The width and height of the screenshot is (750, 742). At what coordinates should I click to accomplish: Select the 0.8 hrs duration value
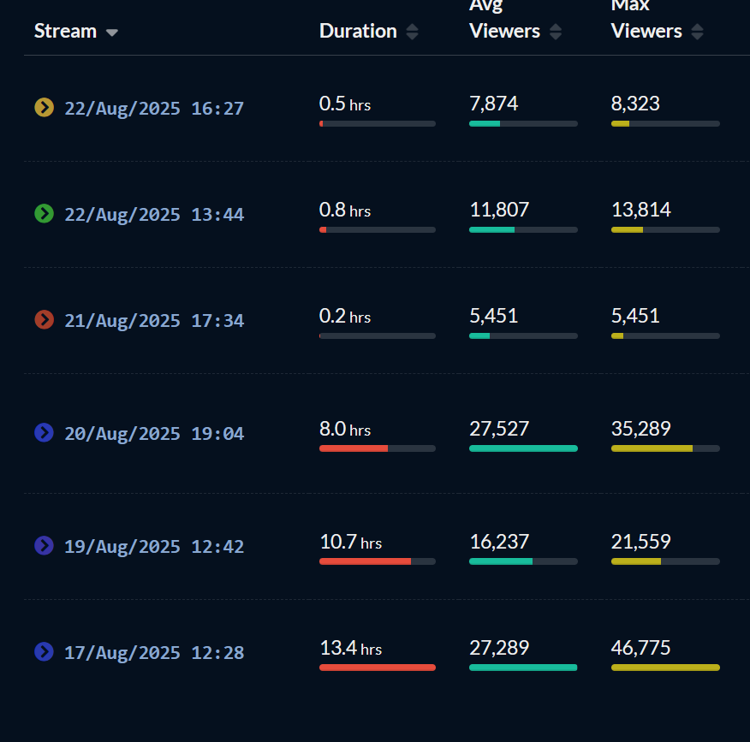(345, 210)
